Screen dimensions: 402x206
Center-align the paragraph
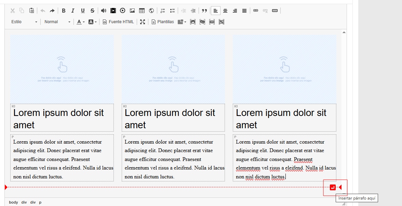coord(225,11)
